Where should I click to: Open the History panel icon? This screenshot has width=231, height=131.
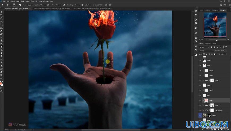(196, 11)
